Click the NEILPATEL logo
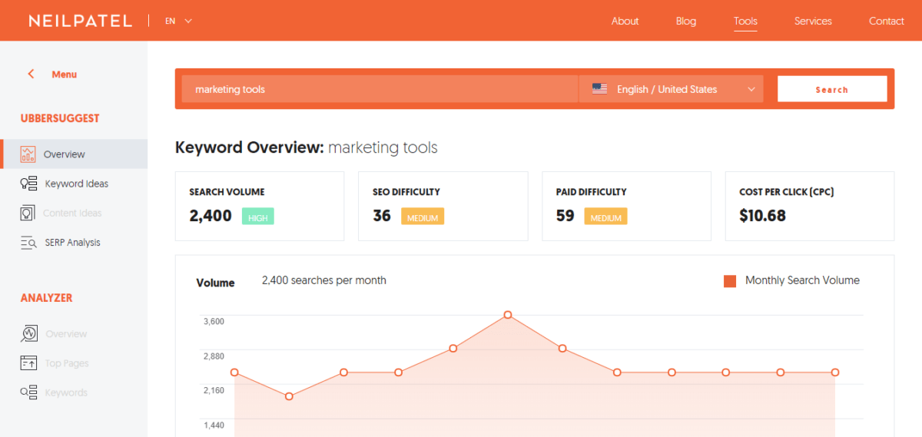The width and height of the screenshot is (922, 437). tap(80, 21)
